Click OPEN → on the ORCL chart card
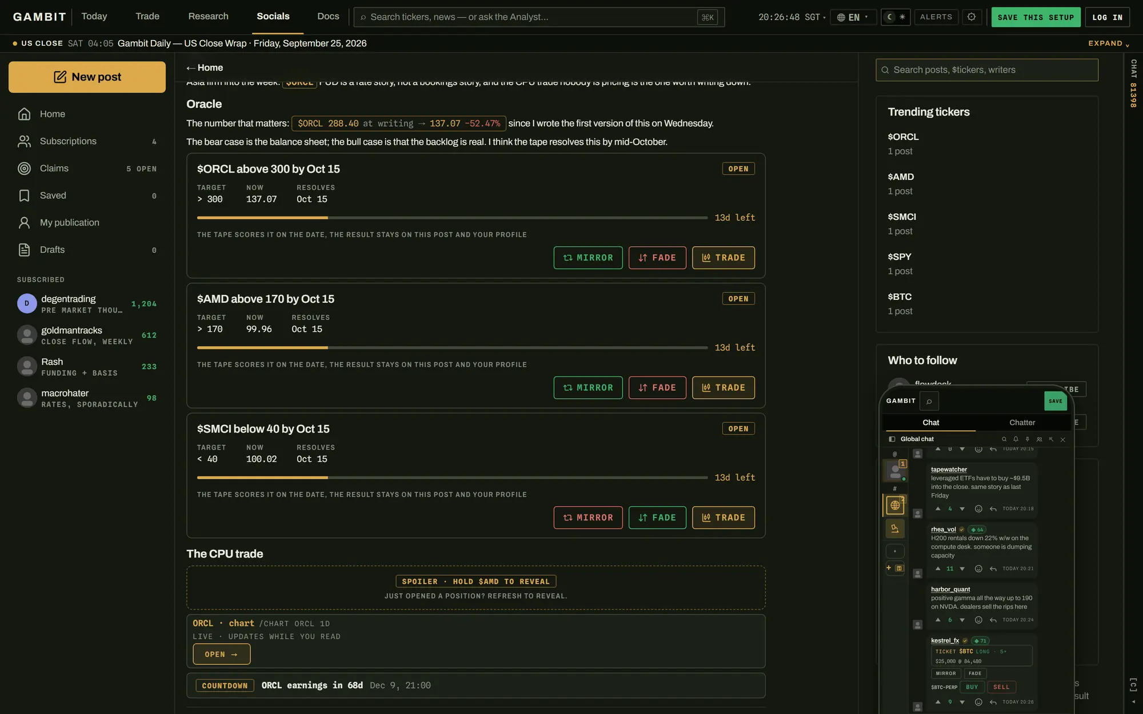This screenshot has height=714, width=1143. pos(222,655)
